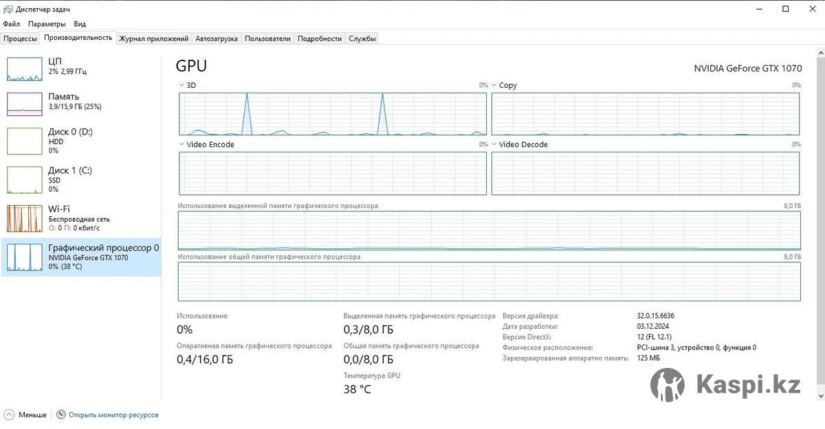825x429 pixels.
Task: Click Открыть монитор ресурсов link
Action: [113, 415]
